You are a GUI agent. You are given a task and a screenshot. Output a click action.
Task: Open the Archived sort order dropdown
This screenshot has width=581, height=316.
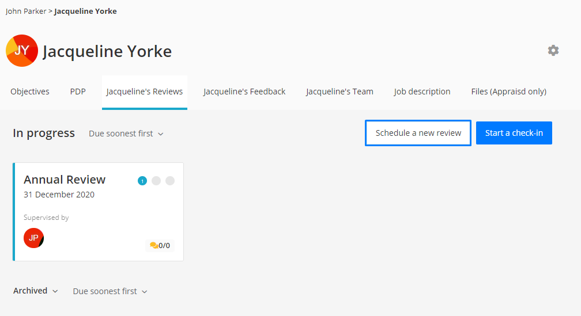[110, 291]
